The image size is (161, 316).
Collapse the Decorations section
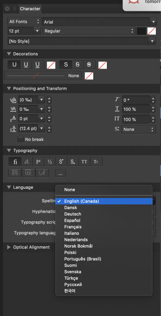pyautogui.click(x=9, y=54)
